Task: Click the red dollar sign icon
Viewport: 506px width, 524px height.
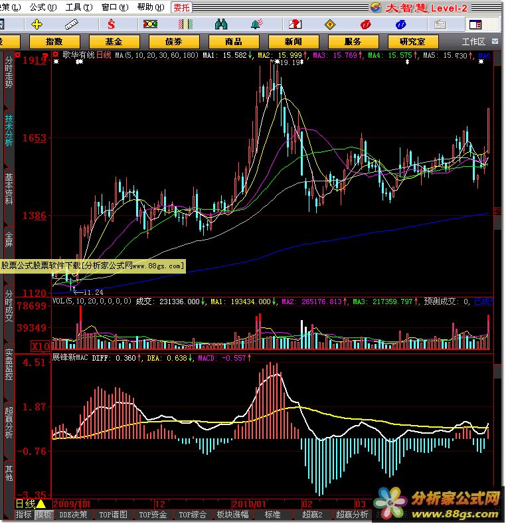Action: [111, 25]
